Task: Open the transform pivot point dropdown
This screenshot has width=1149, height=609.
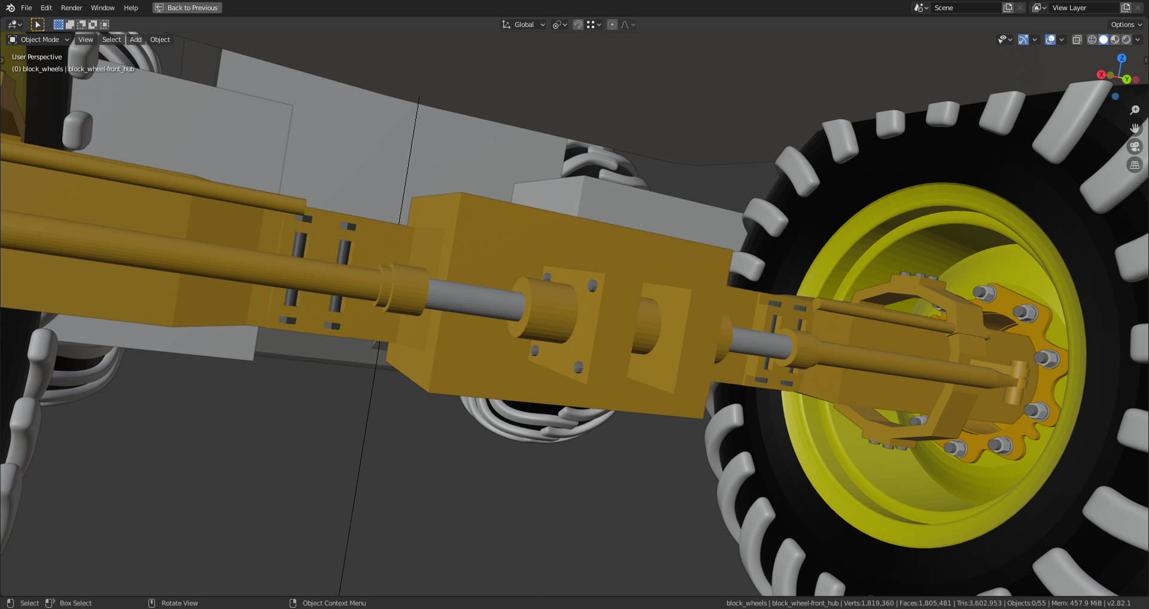Action: [x=560, y=25]
